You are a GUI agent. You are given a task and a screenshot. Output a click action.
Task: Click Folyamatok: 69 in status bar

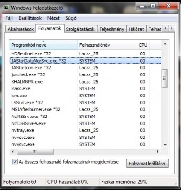[20, 182]
